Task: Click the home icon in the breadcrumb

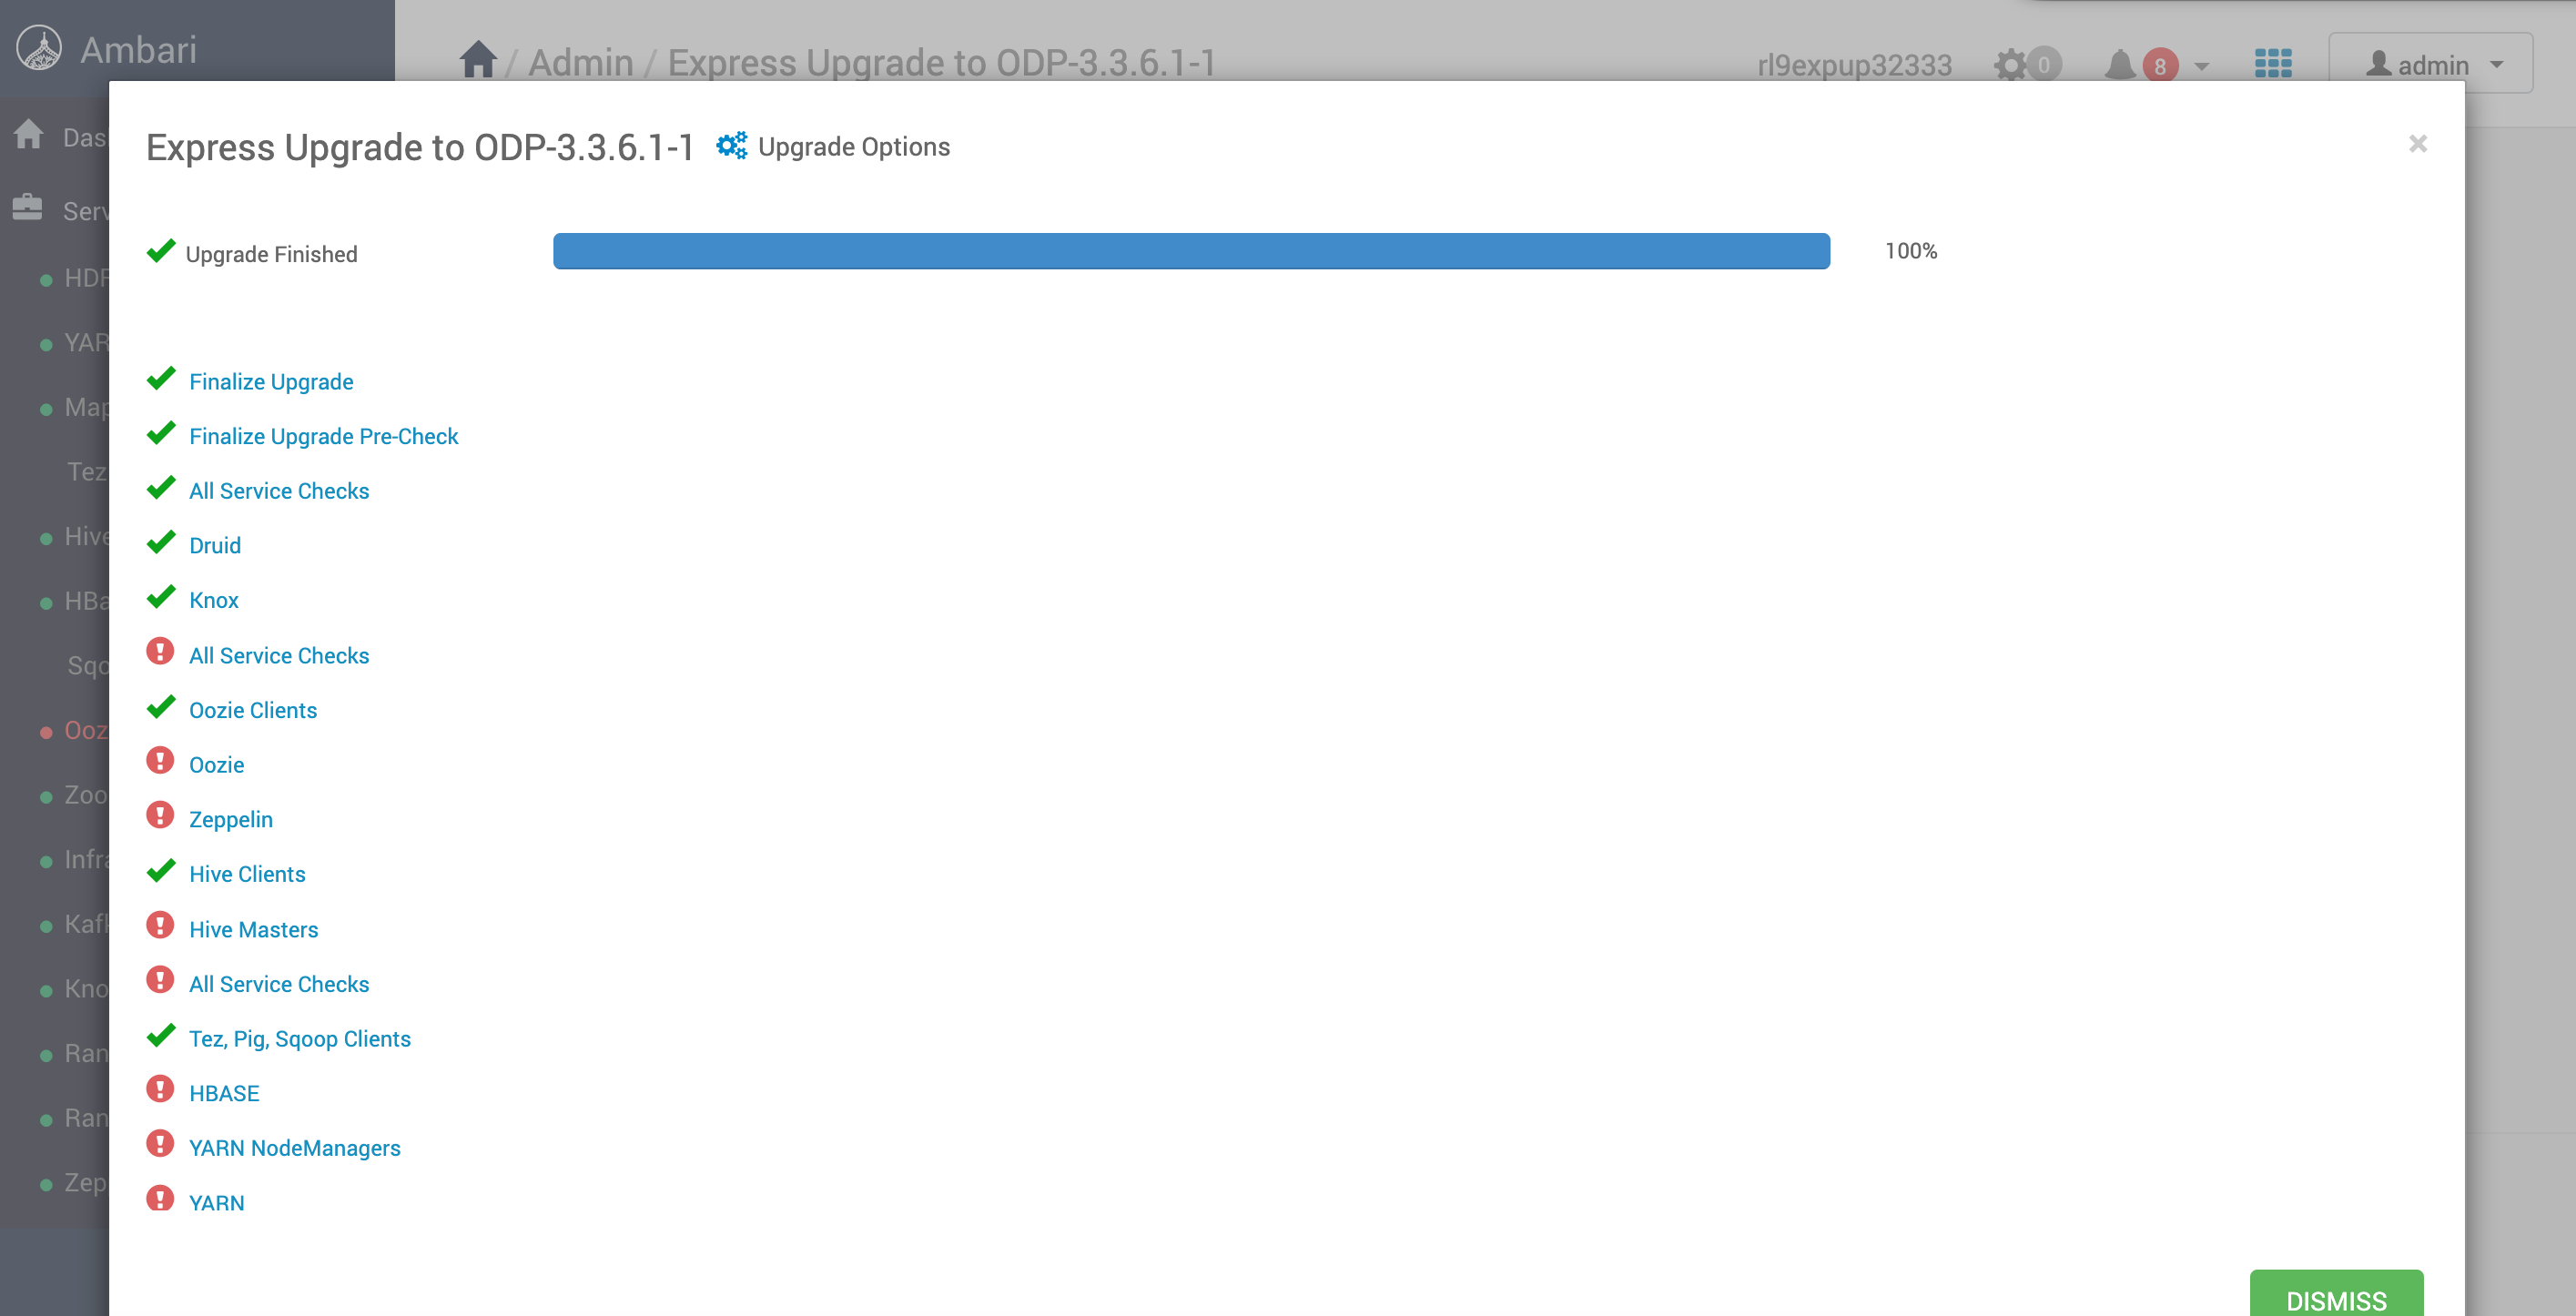Action: pyautogui.click(x=478, y=60)
